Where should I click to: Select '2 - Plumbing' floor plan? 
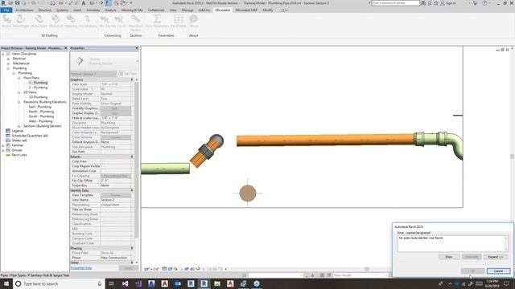[38, 88]
